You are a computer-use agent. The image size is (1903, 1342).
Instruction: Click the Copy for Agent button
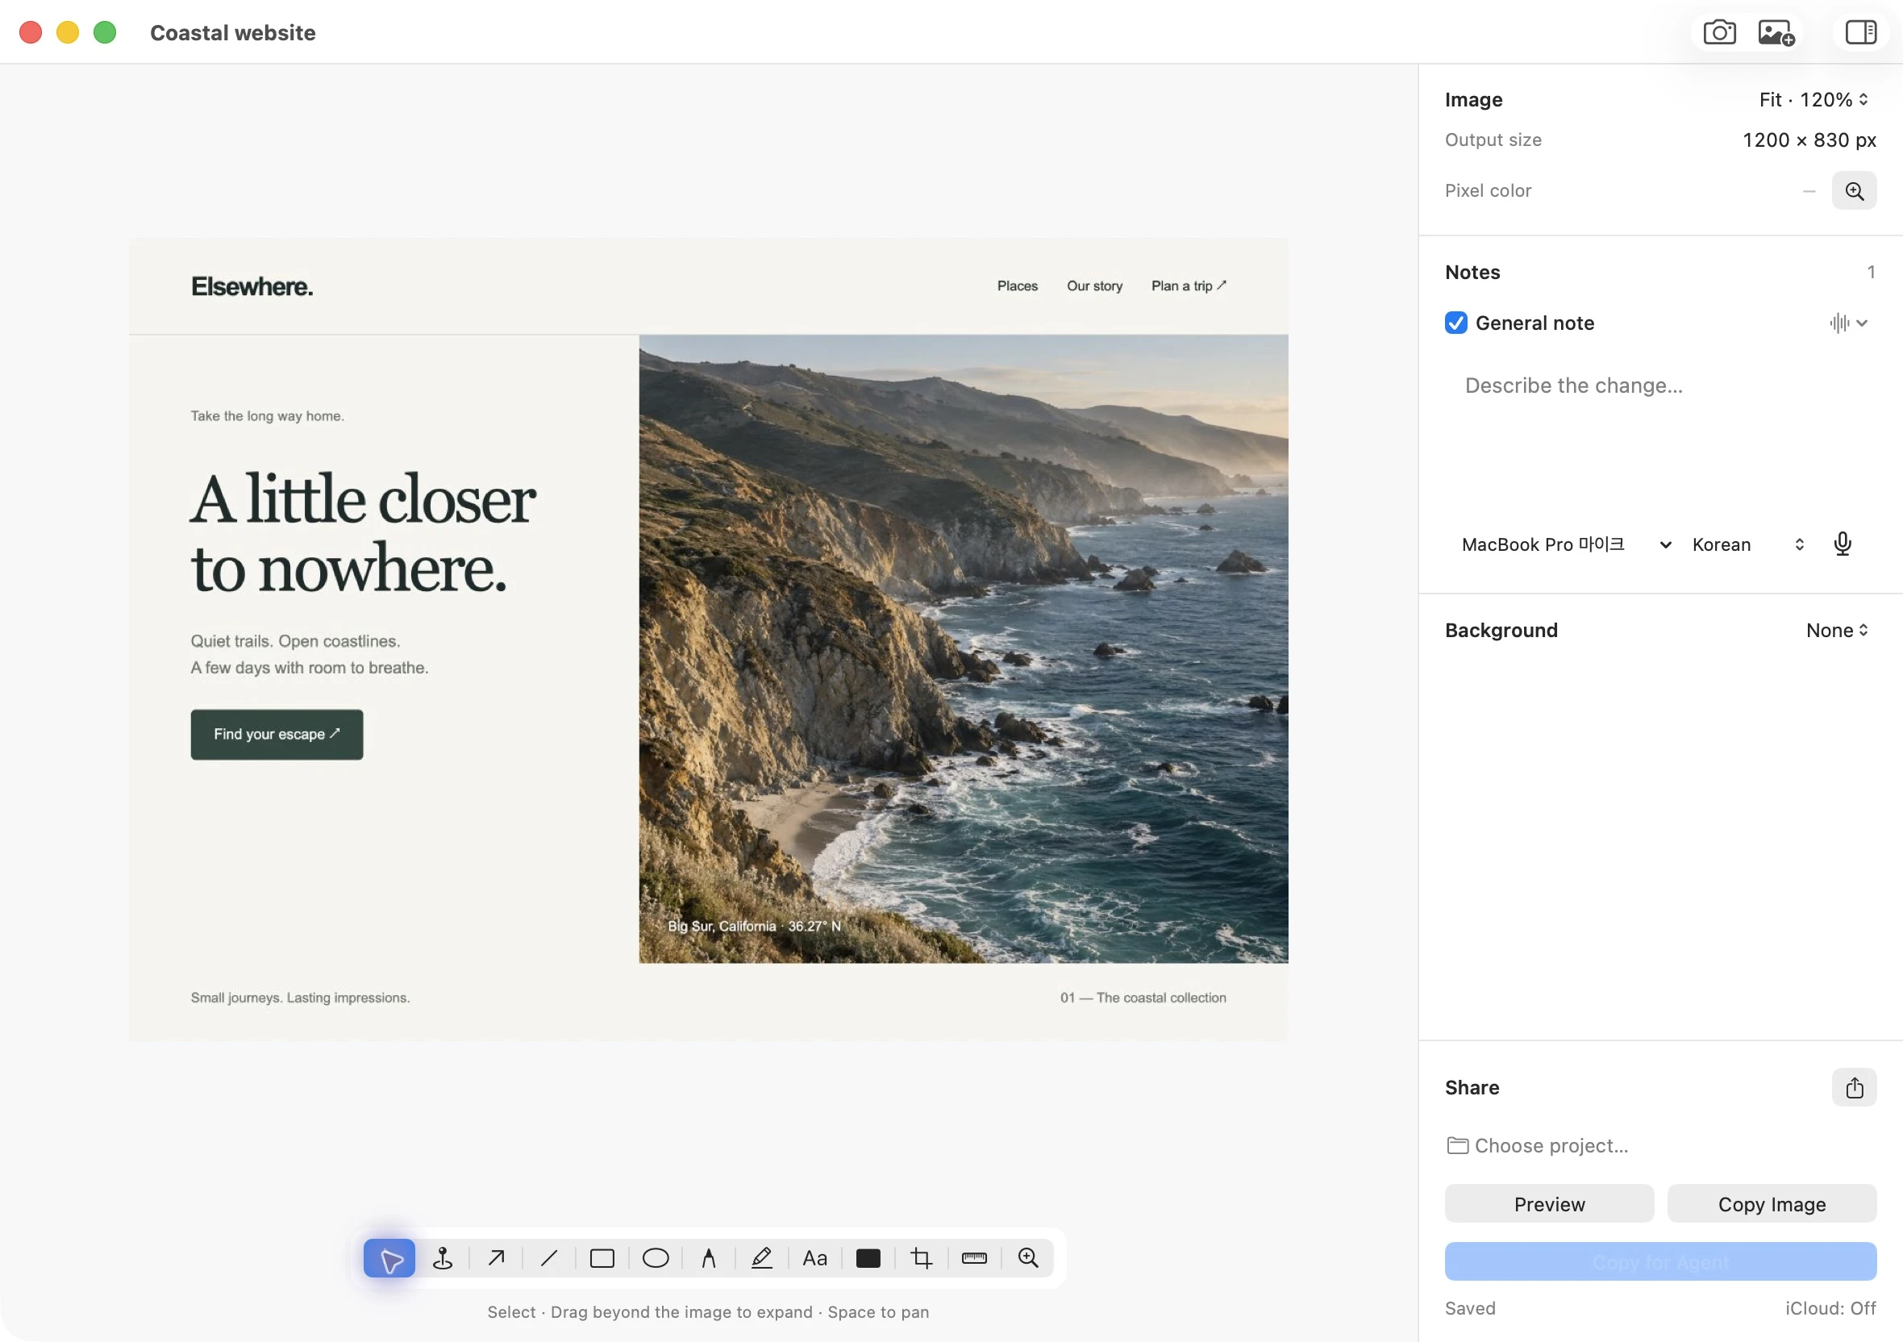1660,1262
